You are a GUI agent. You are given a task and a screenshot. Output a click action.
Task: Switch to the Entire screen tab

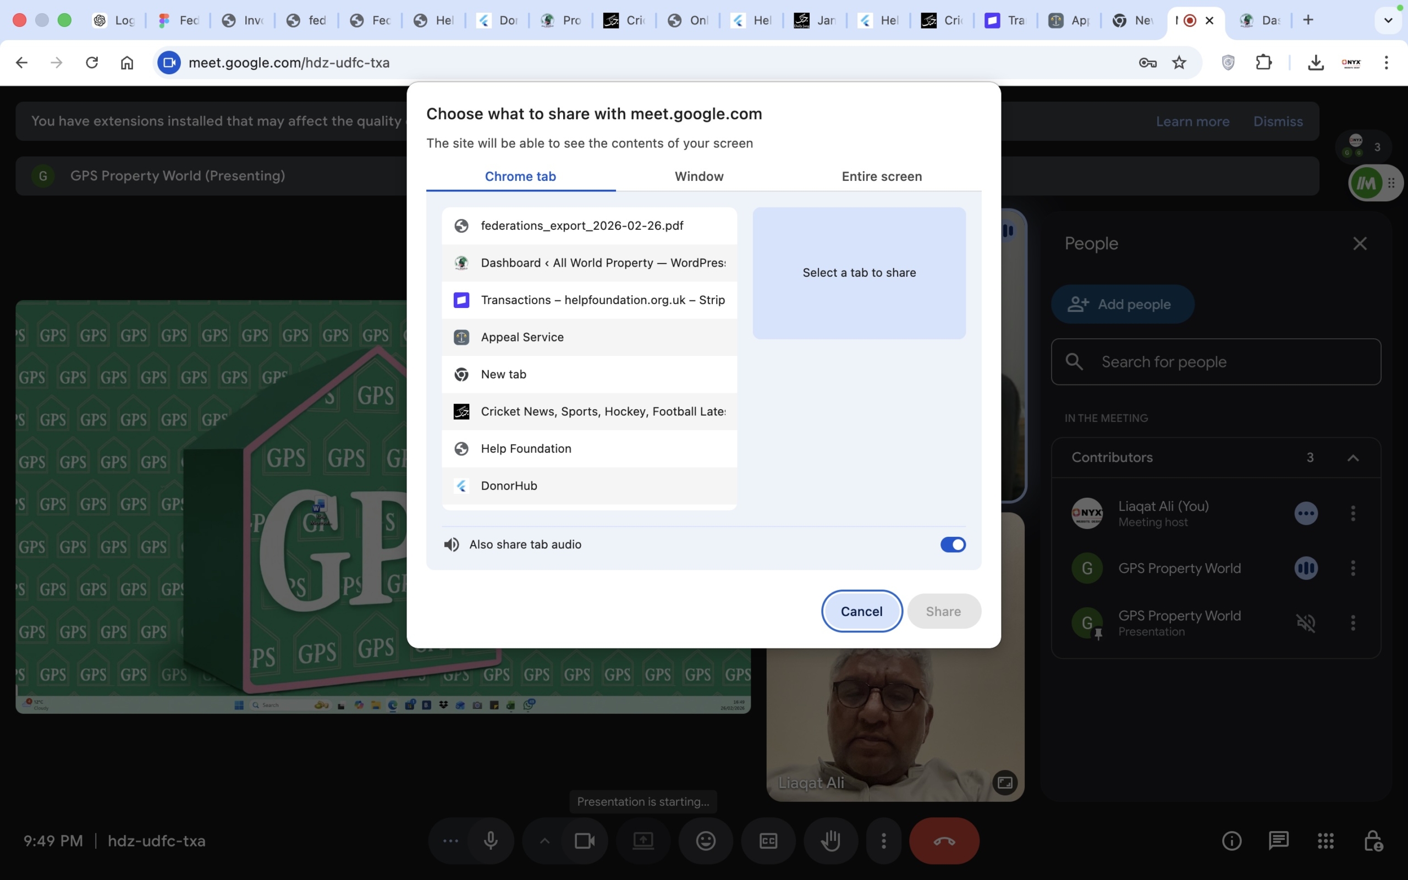[882, 177]
